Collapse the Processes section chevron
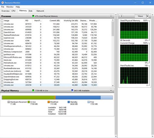Viewport: 154px width, 138px height. coord(111,16)
